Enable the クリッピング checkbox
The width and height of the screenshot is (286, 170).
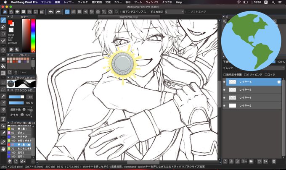245,75
